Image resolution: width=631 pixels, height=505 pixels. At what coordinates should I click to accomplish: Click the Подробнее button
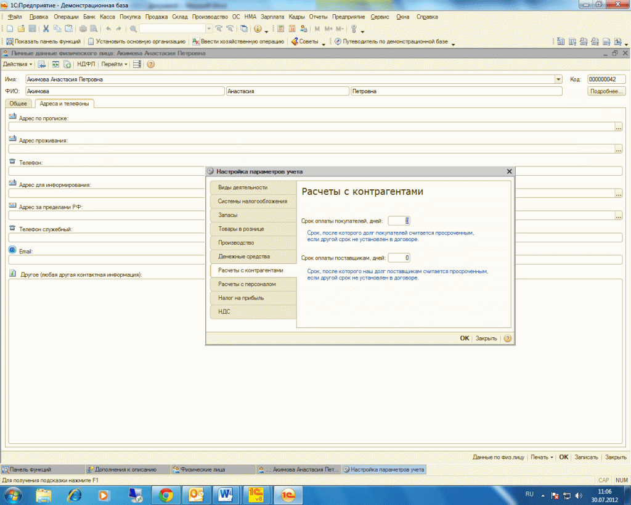pos(607,91)
